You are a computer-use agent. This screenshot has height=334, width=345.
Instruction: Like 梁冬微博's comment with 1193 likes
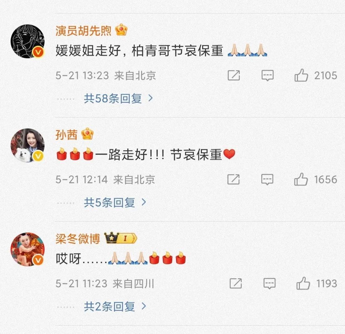(x=303, y=283)
